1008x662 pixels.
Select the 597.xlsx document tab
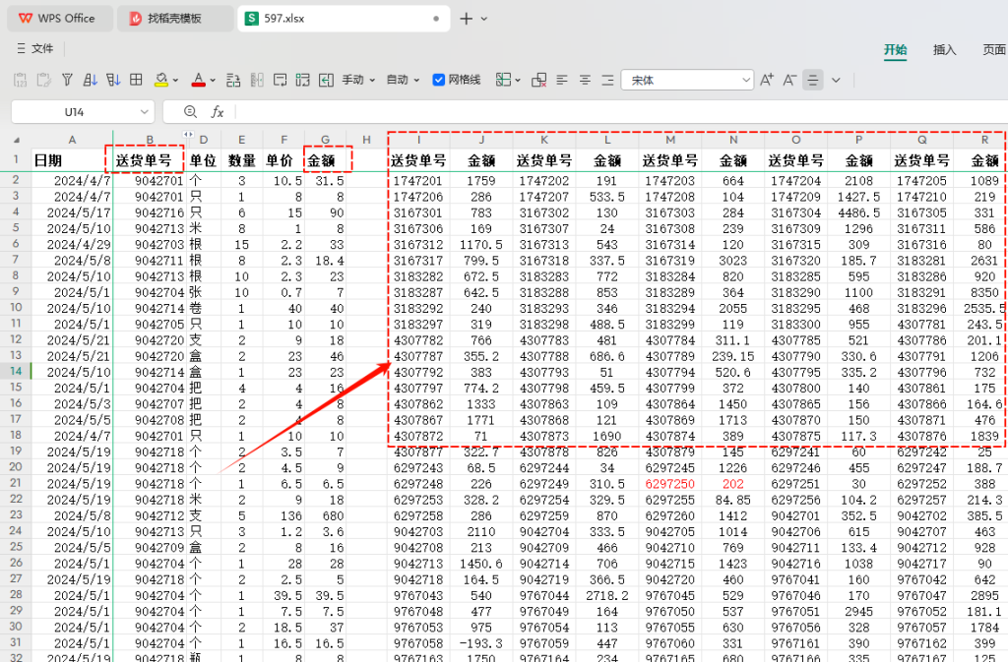click(x=344, y=19)
